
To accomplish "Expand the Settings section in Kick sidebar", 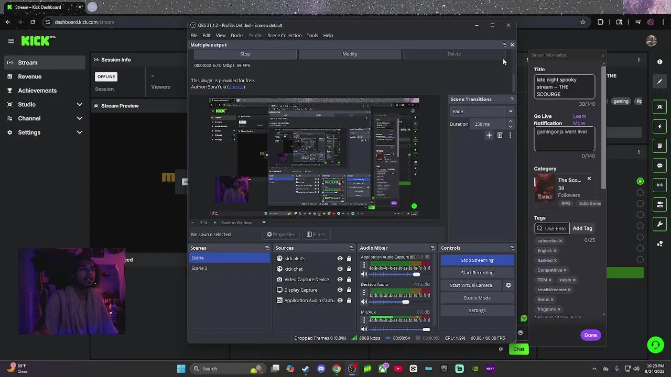I will (x=80, y=132).
